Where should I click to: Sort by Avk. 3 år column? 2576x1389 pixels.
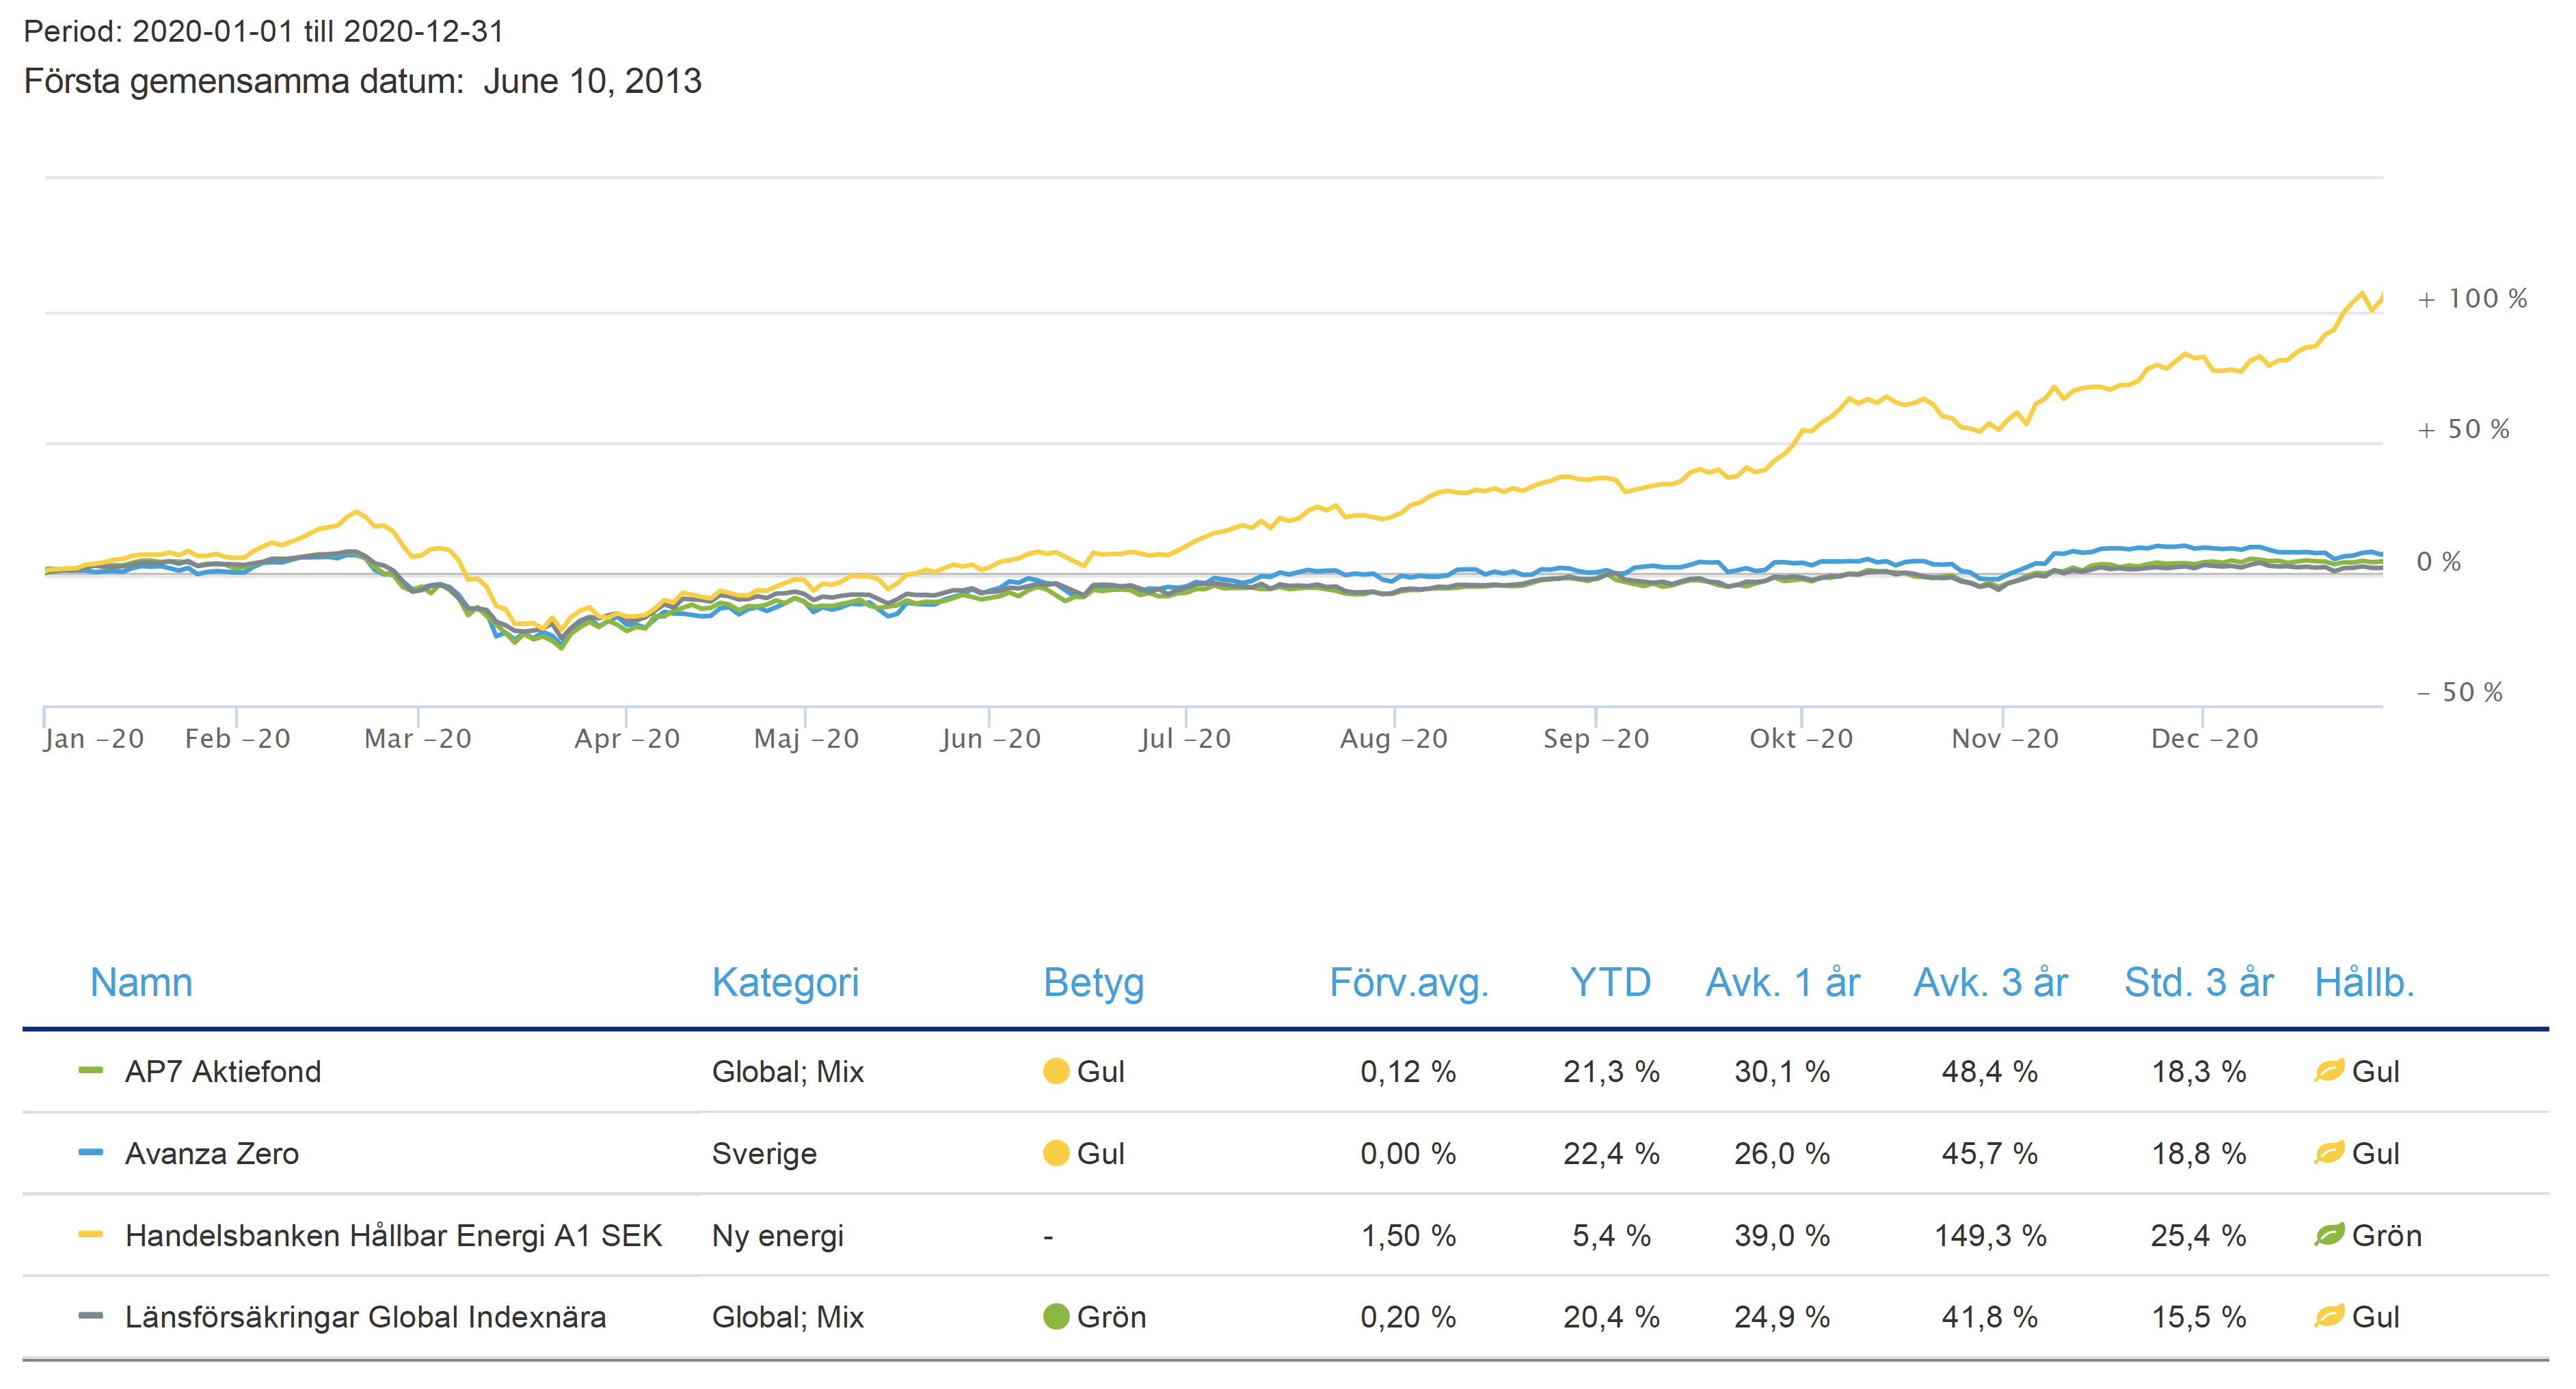click(1990, 983)
